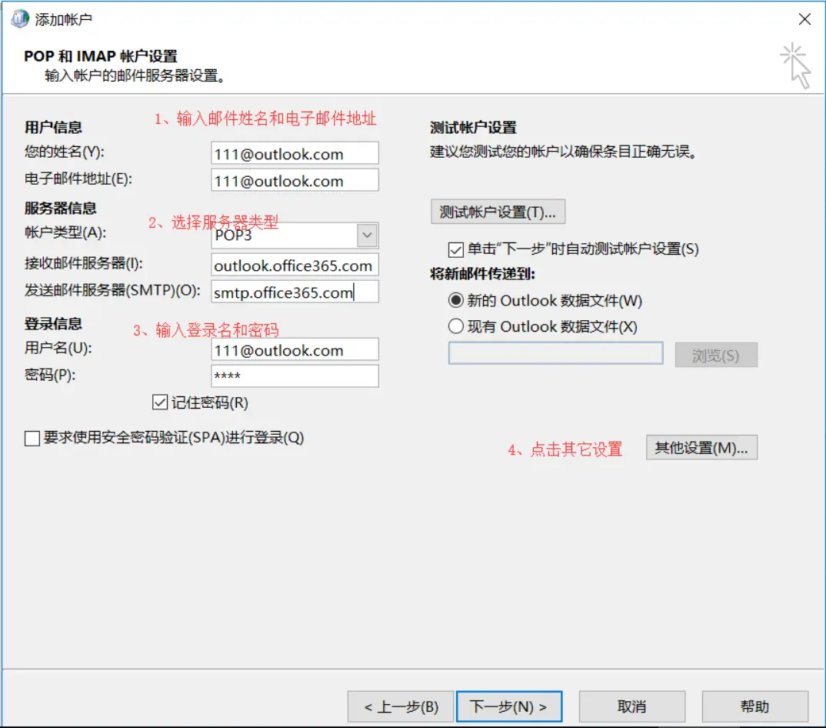Screen dimensions: 826x728
Task: Click the 登录信息 section heading
Action: (53, 324)
